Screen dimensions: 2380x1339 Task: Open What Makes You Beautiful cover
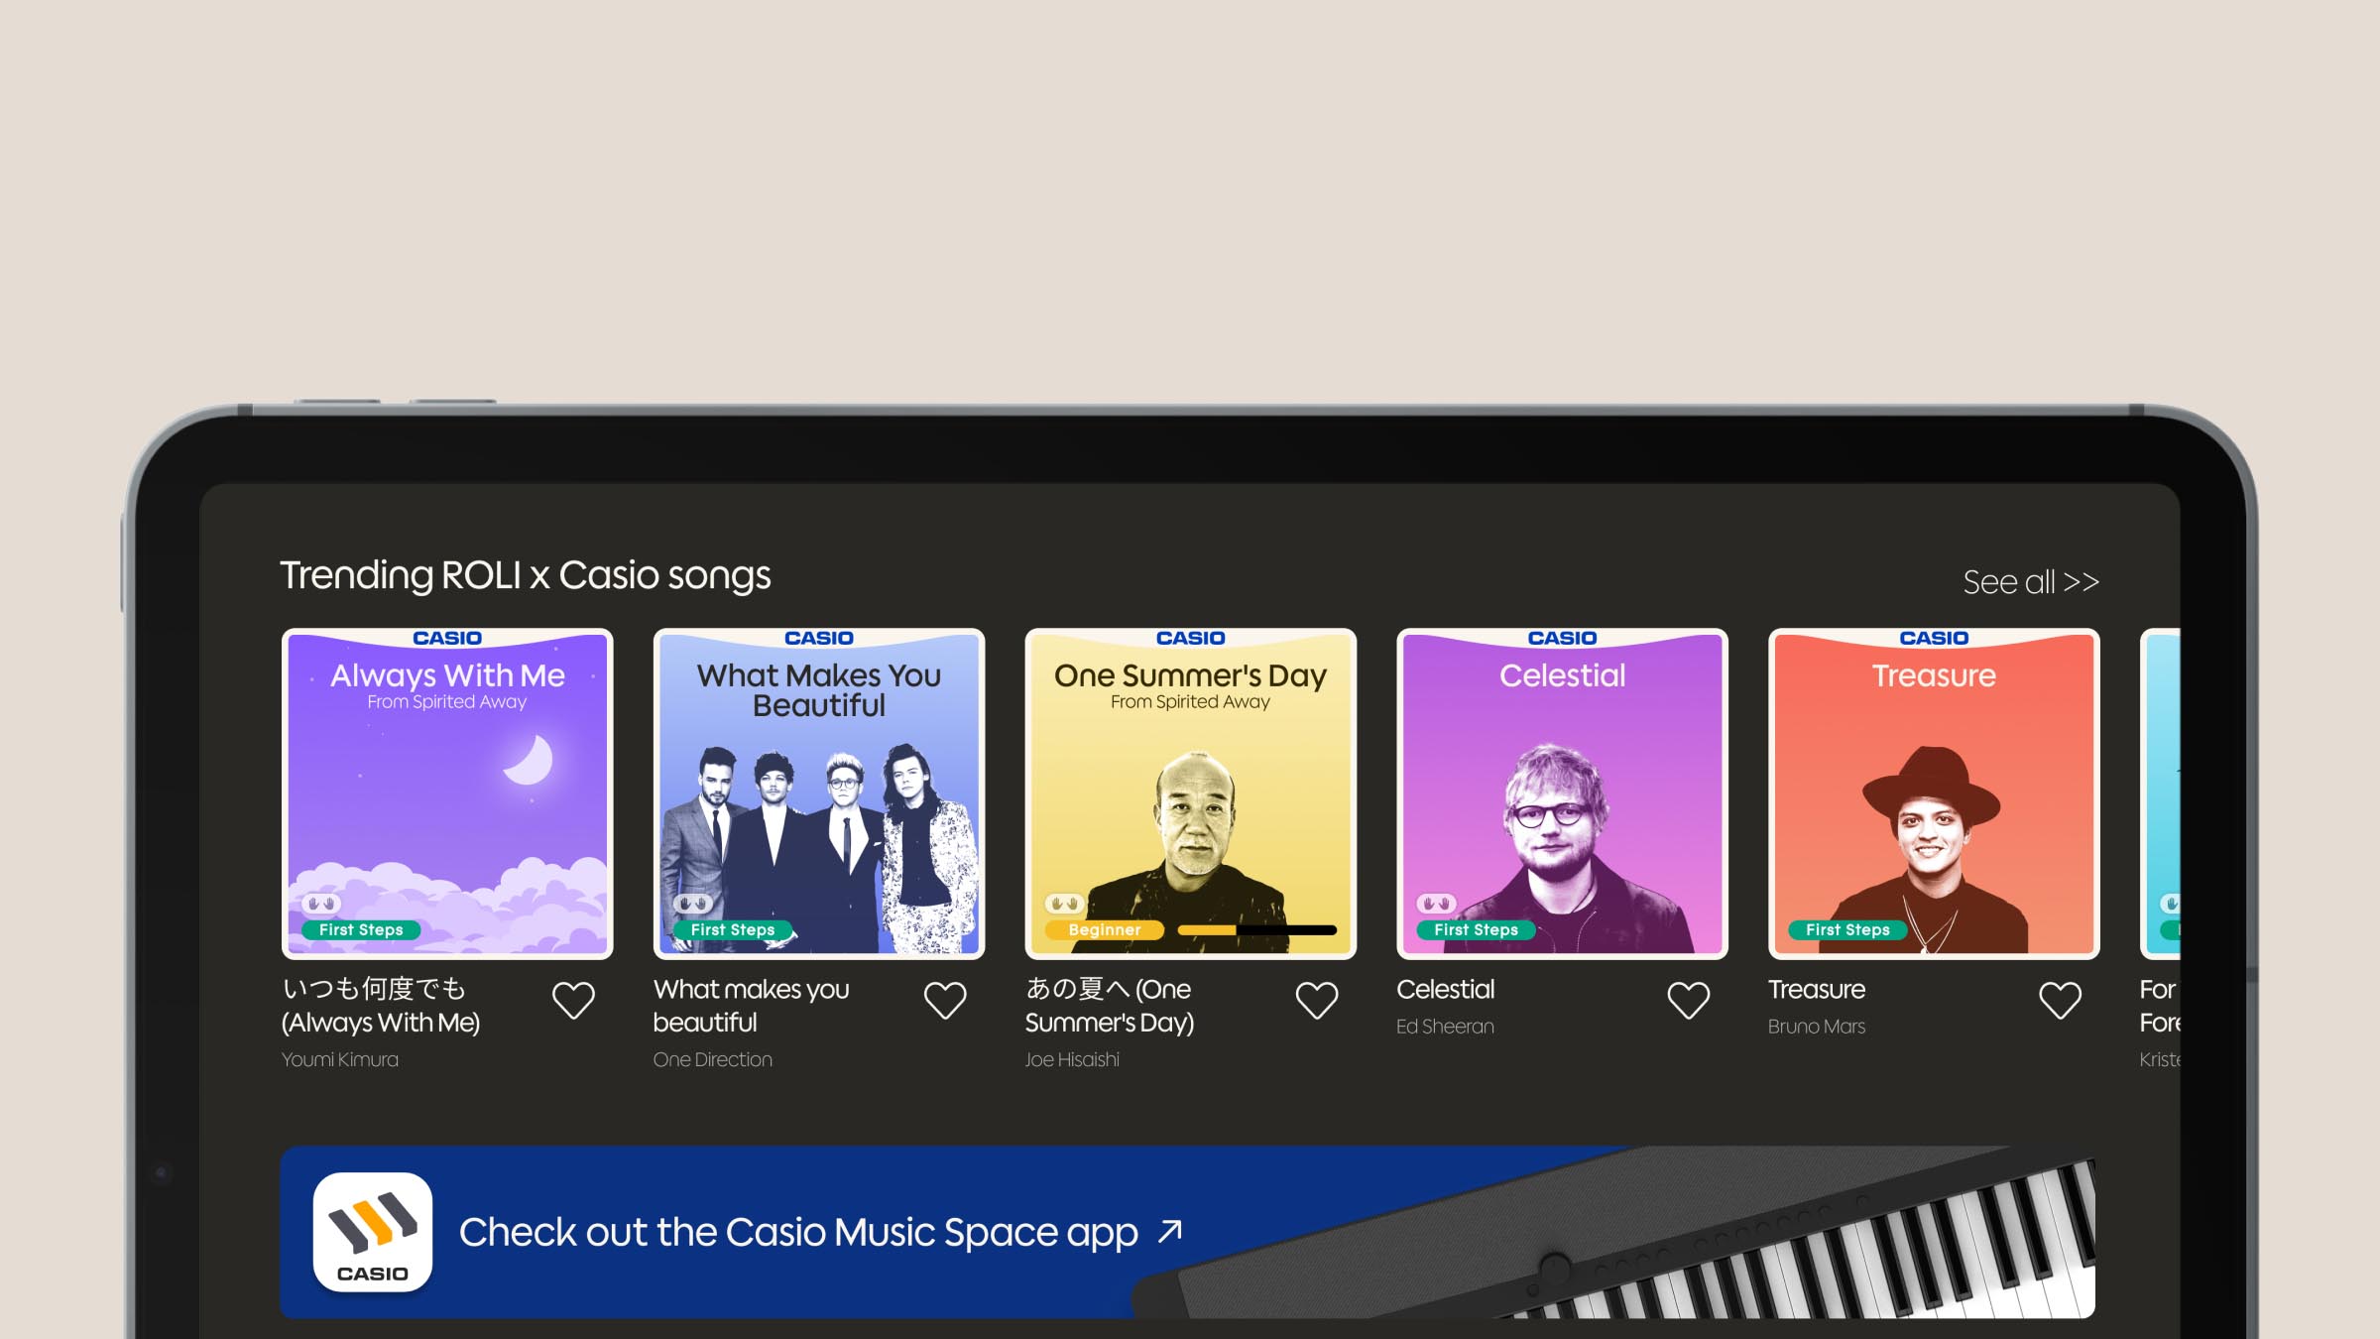[x=819, y=793]
